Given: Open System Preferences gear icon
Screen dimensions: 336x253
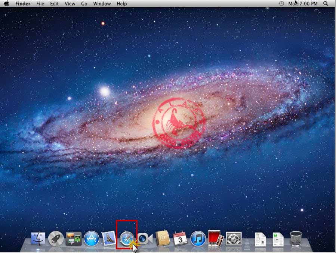Looking at the screenshot, I should [x=234, y=238].
